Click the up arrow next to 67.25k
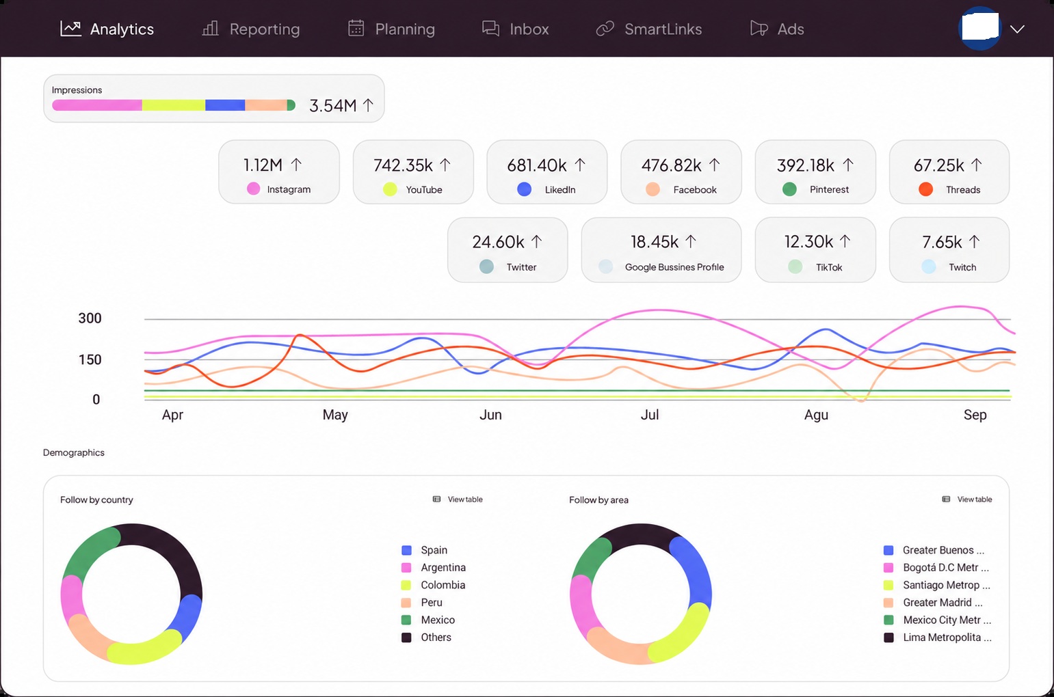The width and height of the screenshot is (1054, 697). click(976, 165)
